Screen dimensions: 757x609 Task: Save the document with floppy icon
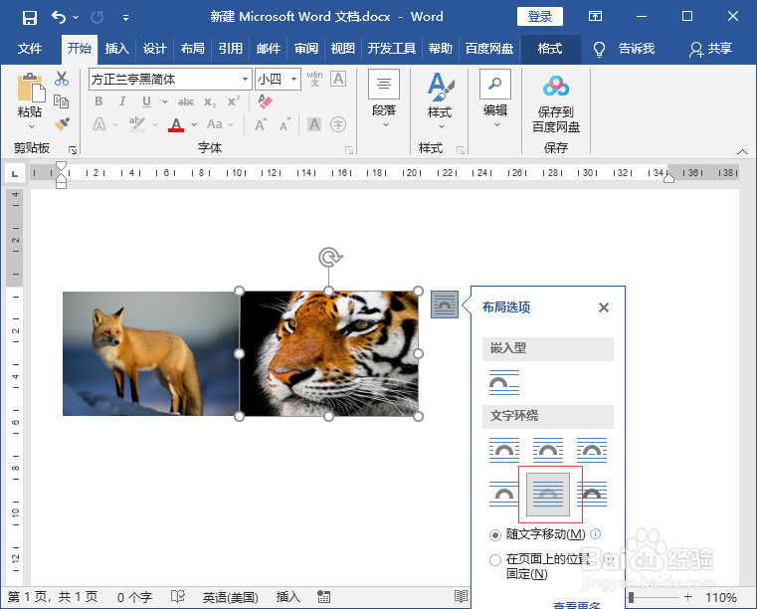pyautogui.click(x=30, y=18)
